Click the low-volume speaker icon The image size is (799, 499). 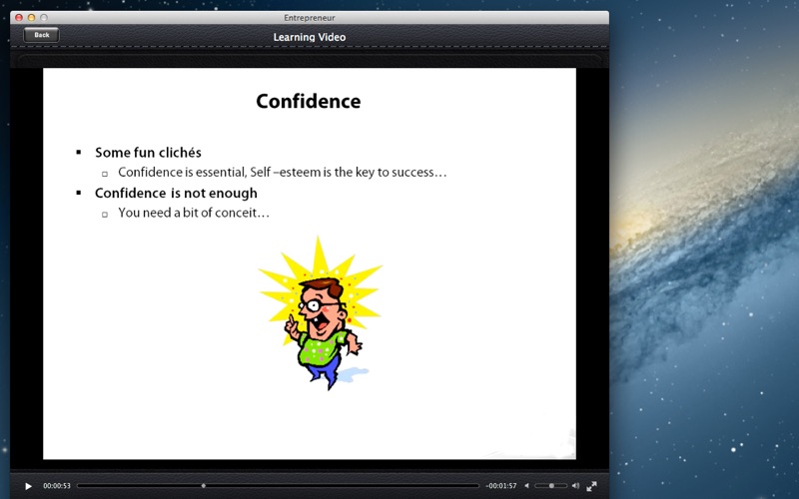(527, 486)
